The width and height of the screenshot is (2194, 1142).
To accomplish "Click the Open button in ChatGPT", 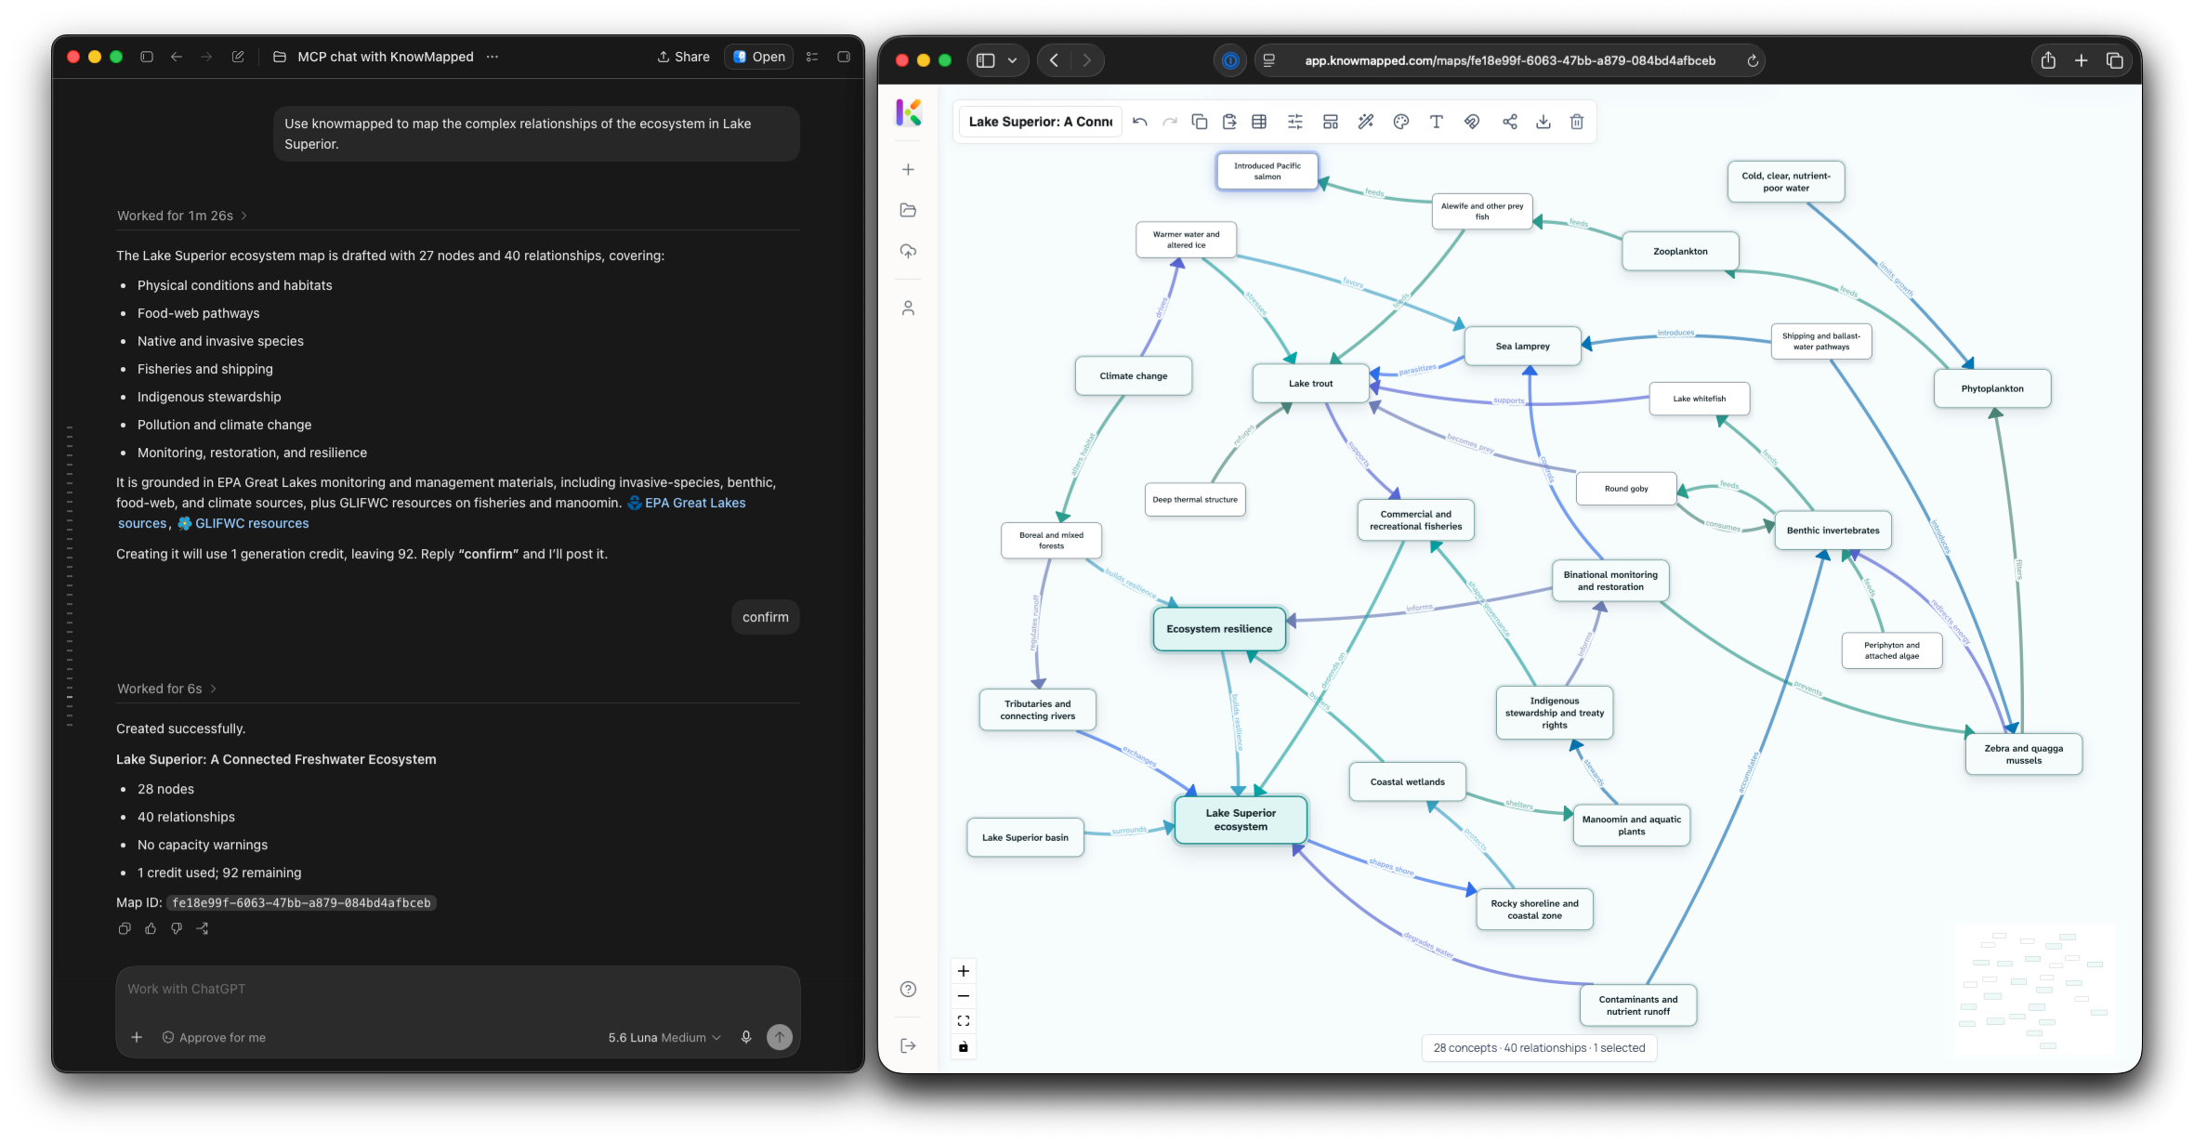I will [759, 57].
